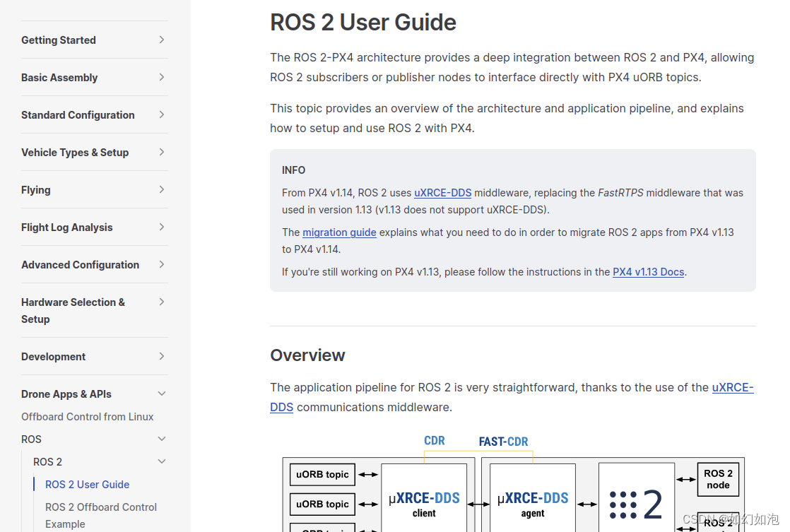Screen dimensions: 790x532
Task: Expand the Development section chevron
Action: [x=162, y=356]
